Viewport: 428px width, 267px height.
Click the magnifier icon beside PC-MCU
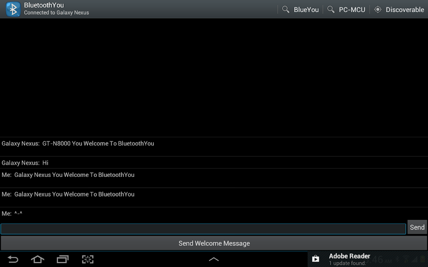click(331, 10)
